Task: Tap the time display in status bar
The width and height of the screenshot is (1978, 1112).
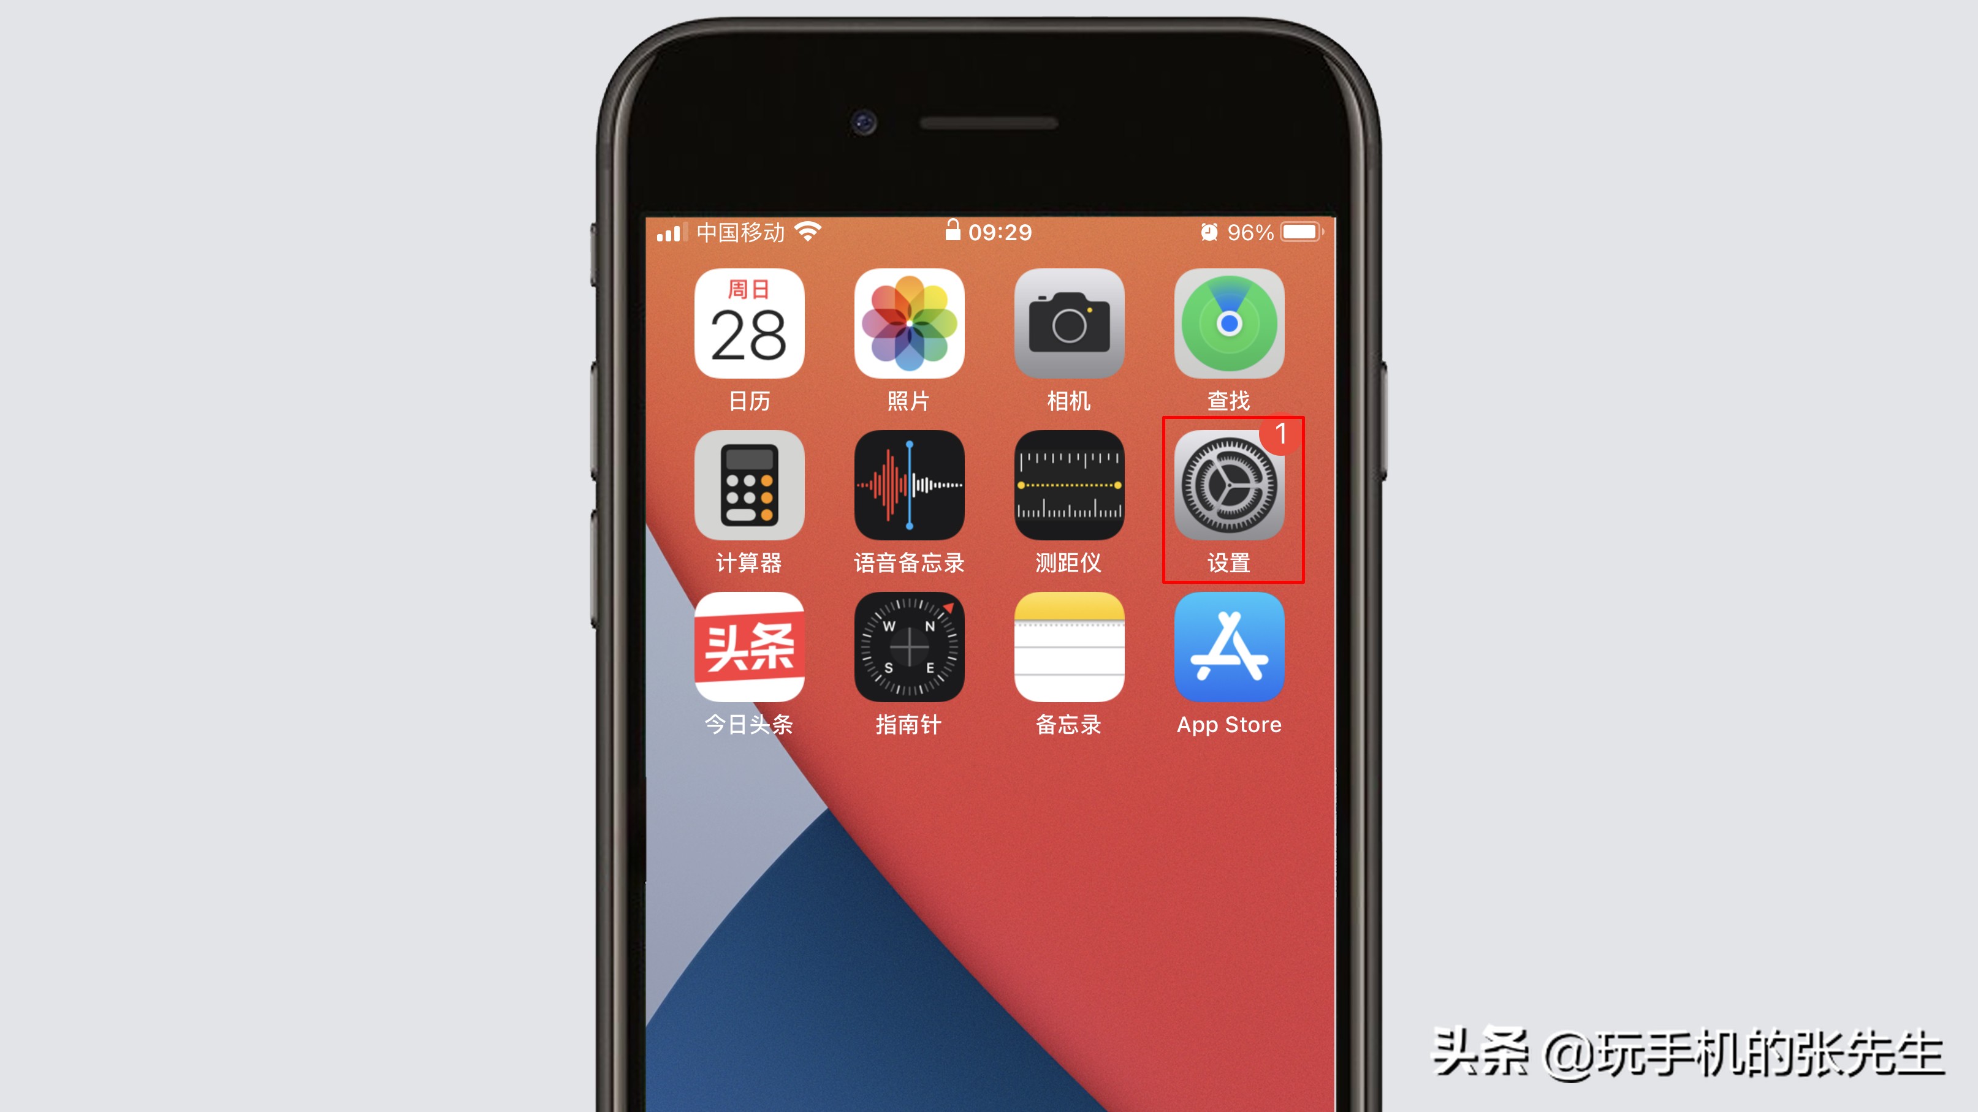Action: [x=989, y=231]
